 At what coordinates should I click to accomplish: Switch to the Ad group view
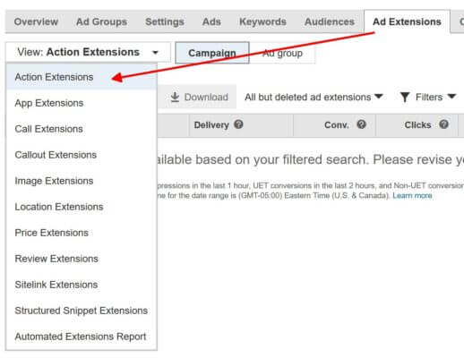click(x=282, y=53)
